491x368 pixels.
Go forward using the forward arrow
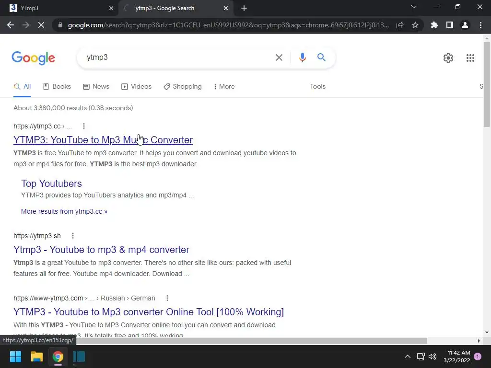point(26,25)
